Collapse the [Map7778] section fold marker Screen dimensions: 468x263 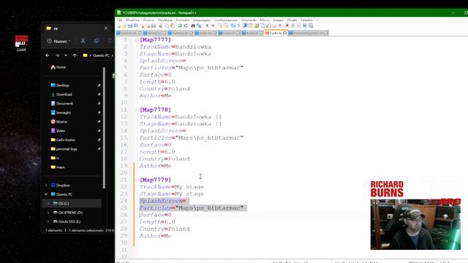click(137, 110)
